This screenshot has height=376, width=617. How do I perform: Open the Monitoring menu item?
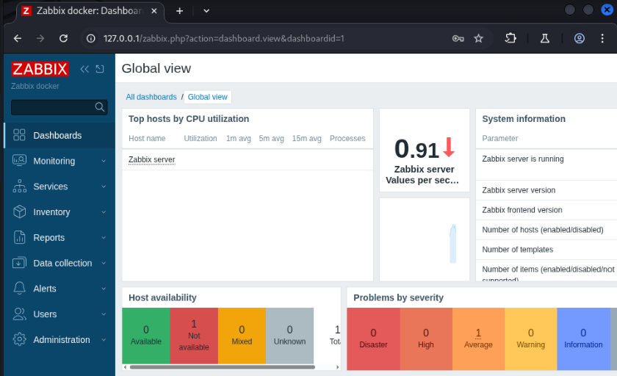[x=59, y=161]
